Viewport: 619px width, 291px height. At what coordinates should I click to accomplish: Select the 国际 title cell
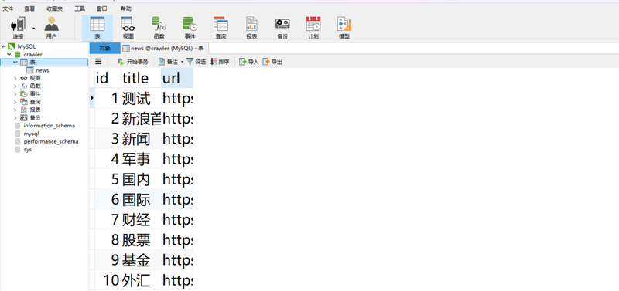[x=141, y=199]
